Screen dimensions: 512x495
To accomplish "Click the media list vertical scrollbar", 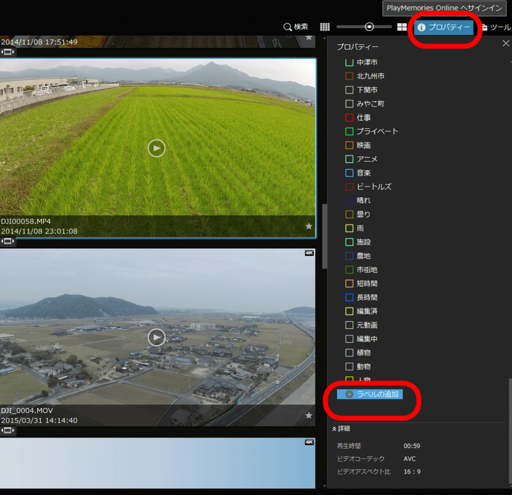I will (x=324, y=236).
